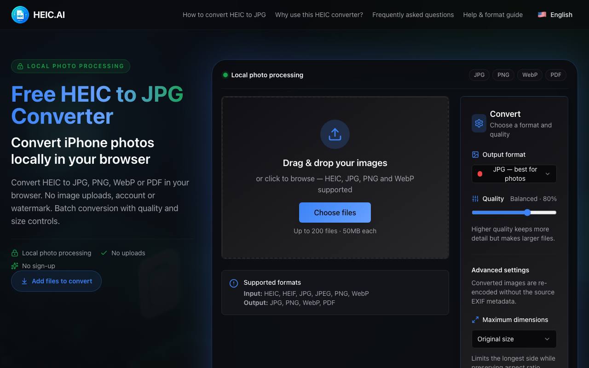The width and height of the screenshot is (589, 368).
Task: Click the gear icon next to Convert
Action: point(479,123)
